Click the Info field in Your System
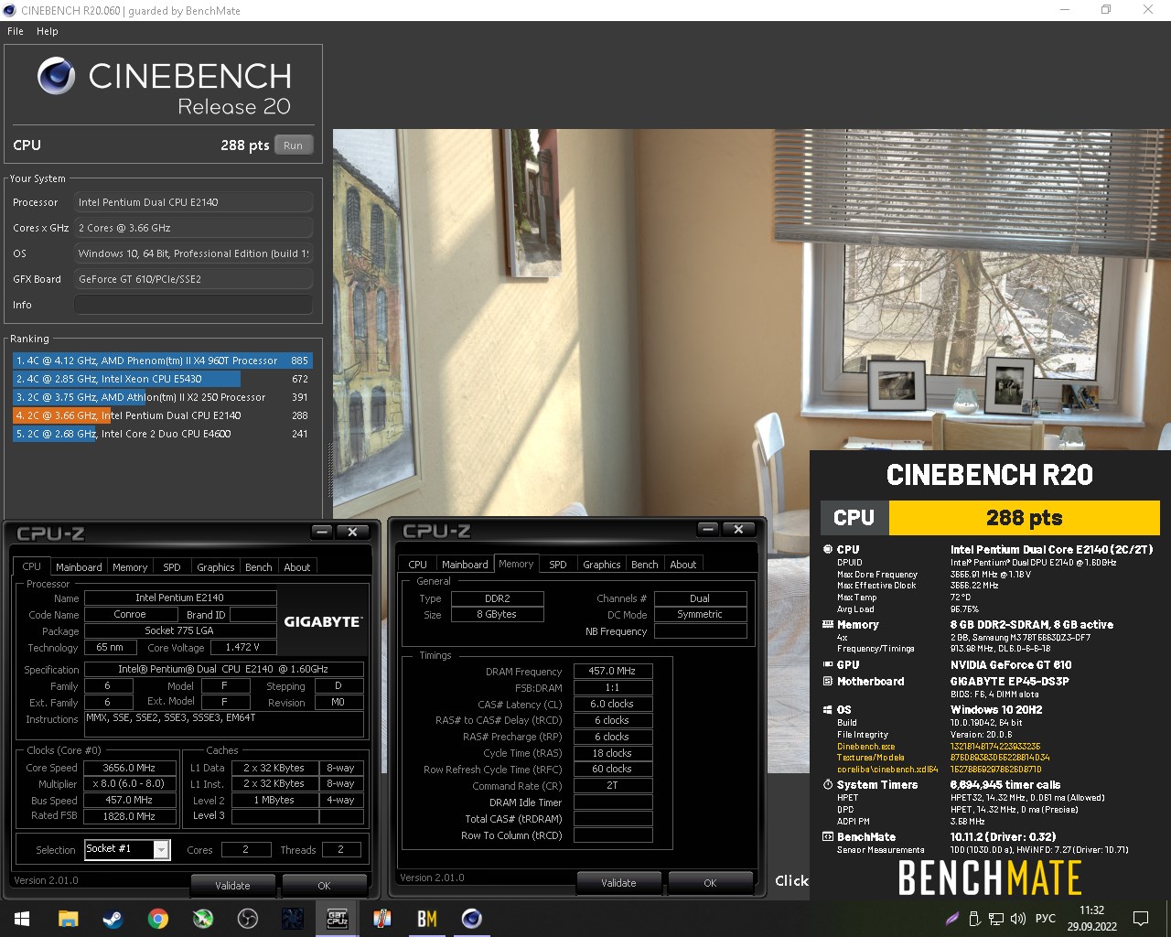The image size is (1171, 937). coord(193,305)
